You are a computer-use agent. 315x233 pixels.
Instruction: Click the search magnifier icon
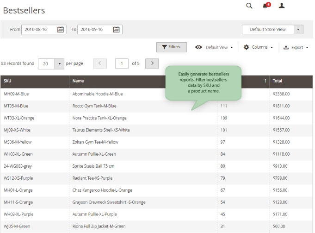pyautogui.click(x=249, y=6)
